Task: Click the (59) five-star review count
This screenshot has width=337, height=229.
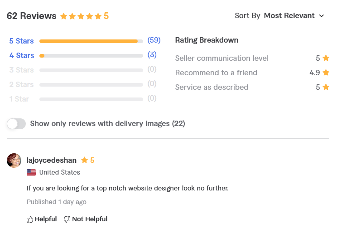Action: tap(154, 40)
